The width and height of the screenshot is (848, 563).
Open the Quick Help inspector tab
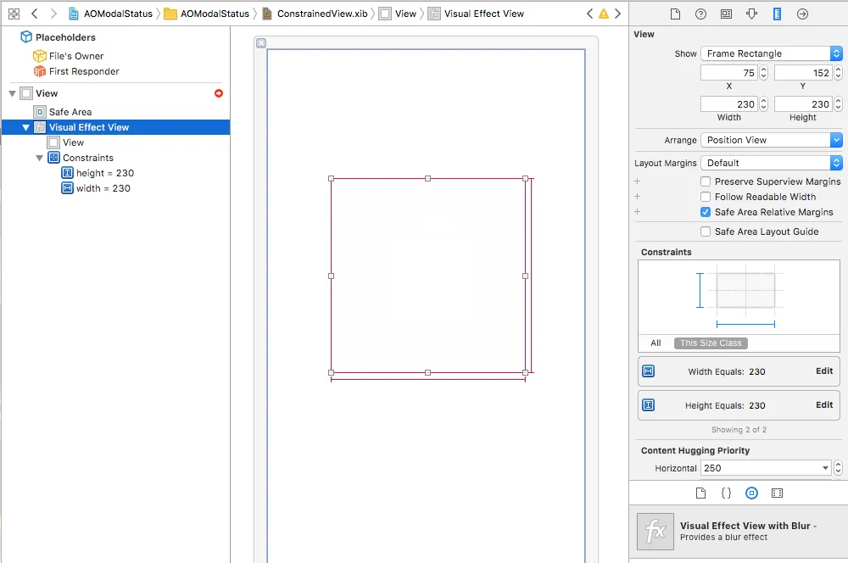click(x=700, y=14)
